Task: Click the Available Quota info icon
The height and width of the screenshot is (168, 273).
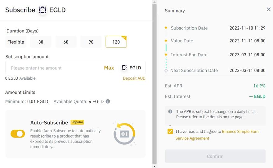Action: 108,101
